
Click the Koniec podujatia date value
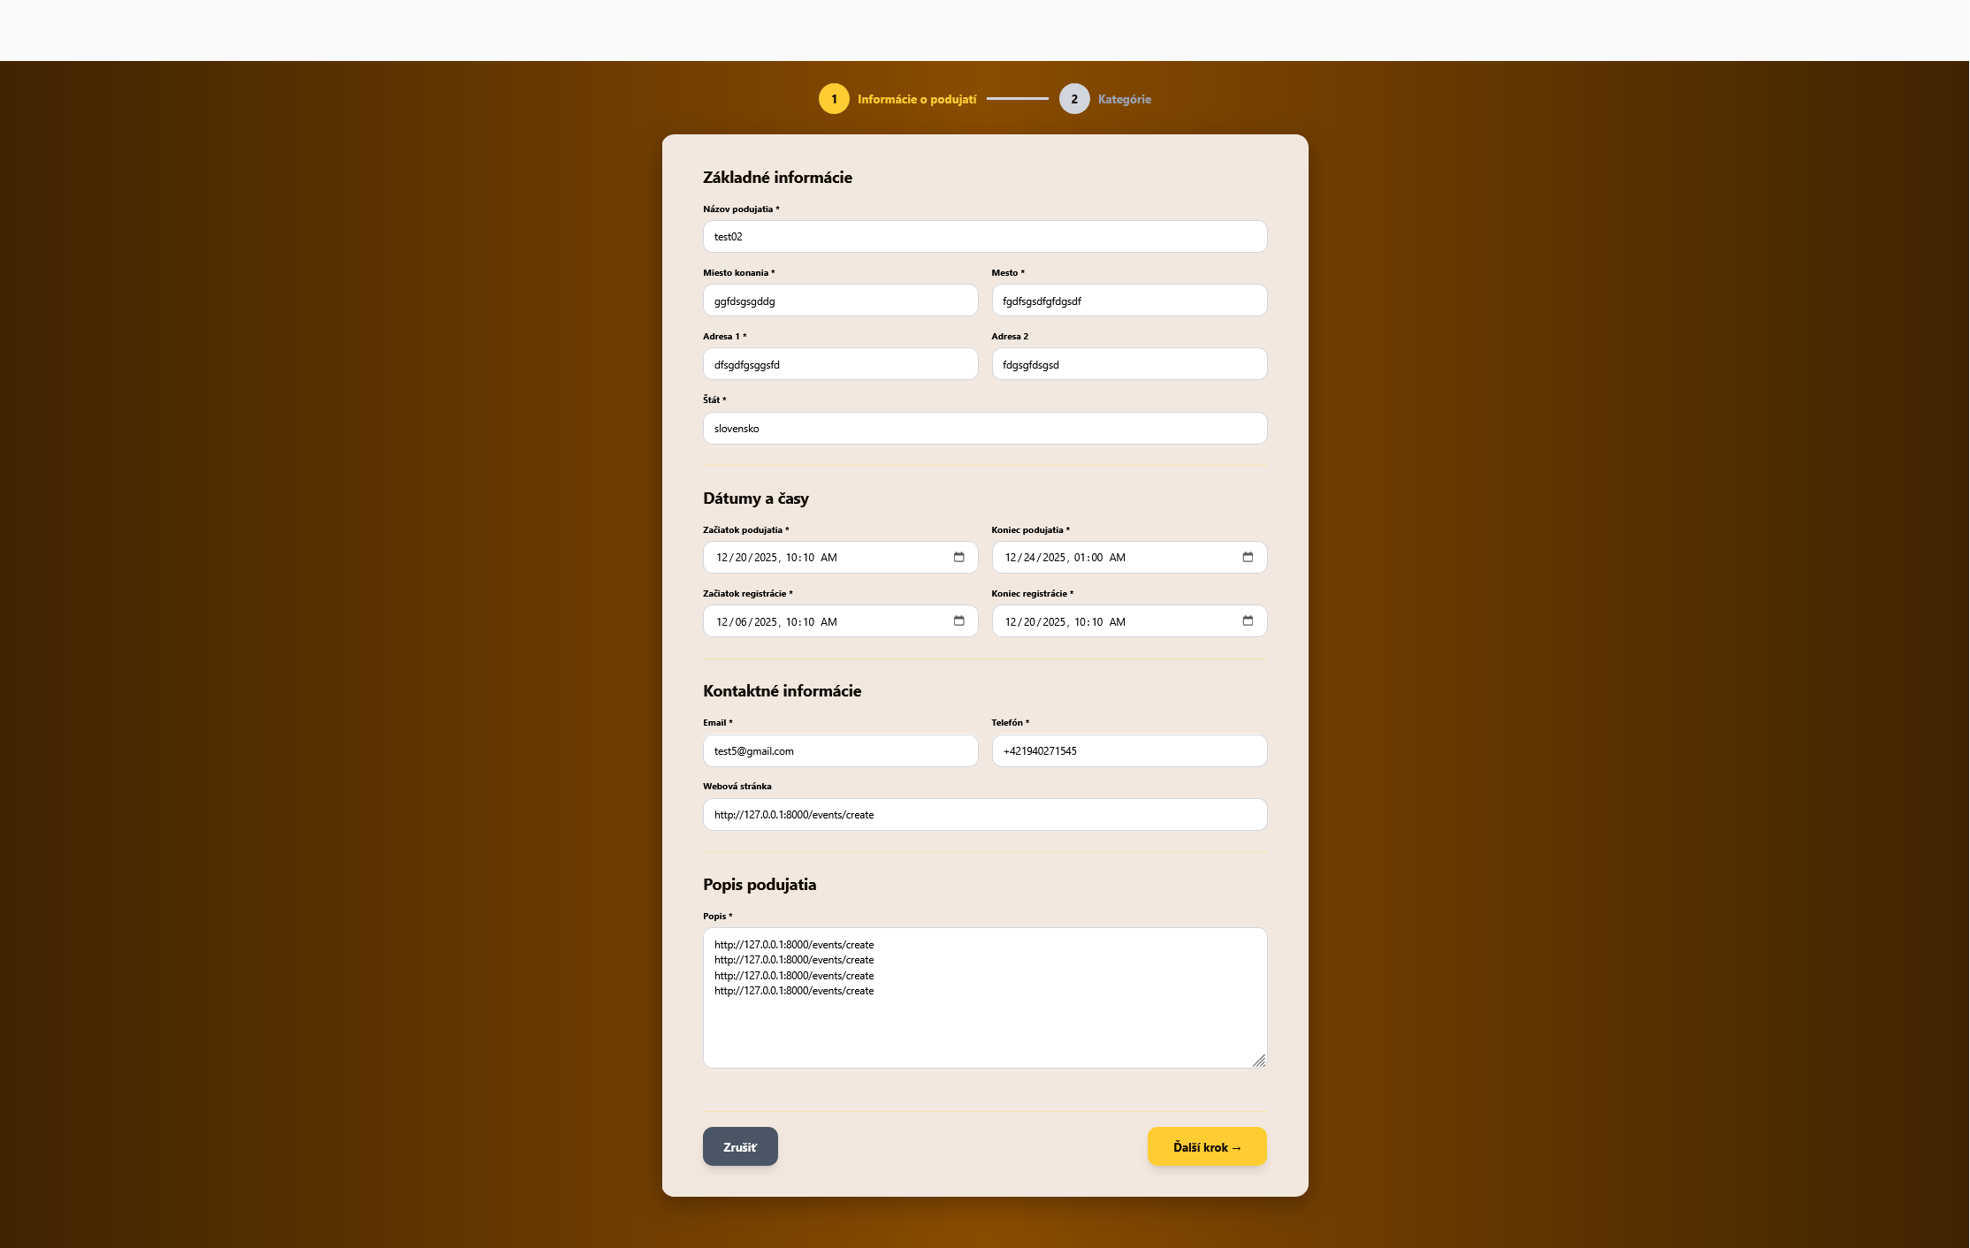coord(1065,558)
